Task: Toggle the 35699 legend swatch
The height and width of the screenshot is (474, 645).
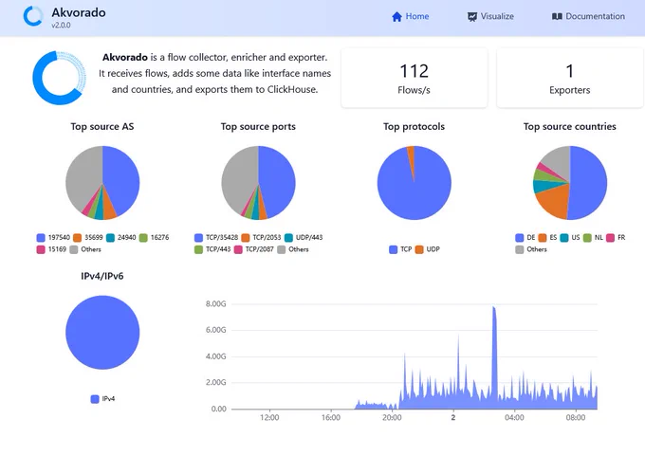Action: (x=77, y=238)
